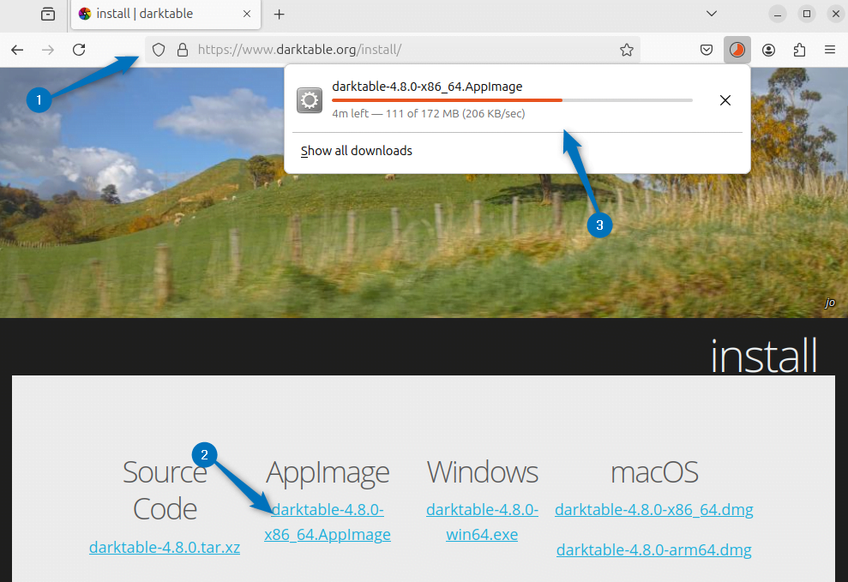Image resolution: width=848 pixels, height=582 pixels.
Task: Bookmark this page with the star icon
Action: pyautogui.click(x=627, y=50)
